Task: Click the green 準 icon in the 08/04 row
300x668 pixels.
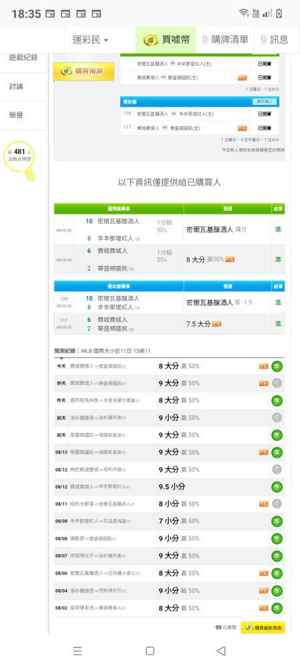Action: click(277, 591)
